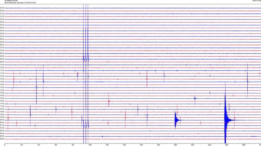This screenshot has height=146, width=261.
Task: Click the '4m' minute axis label
Action: click(x=39, y=145)
